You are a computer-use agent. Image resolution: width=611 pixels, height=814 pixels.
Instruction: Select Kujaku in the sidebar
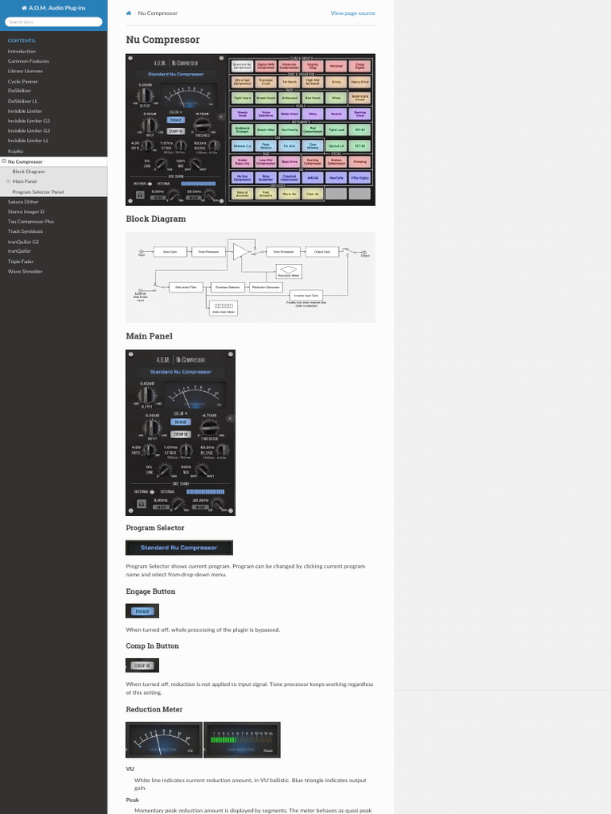[16, 151]
